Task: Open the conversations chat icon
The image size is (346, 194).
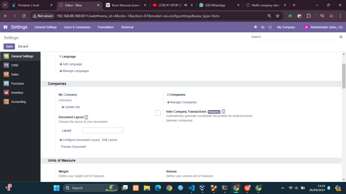Action: click(x=263, y=27)
